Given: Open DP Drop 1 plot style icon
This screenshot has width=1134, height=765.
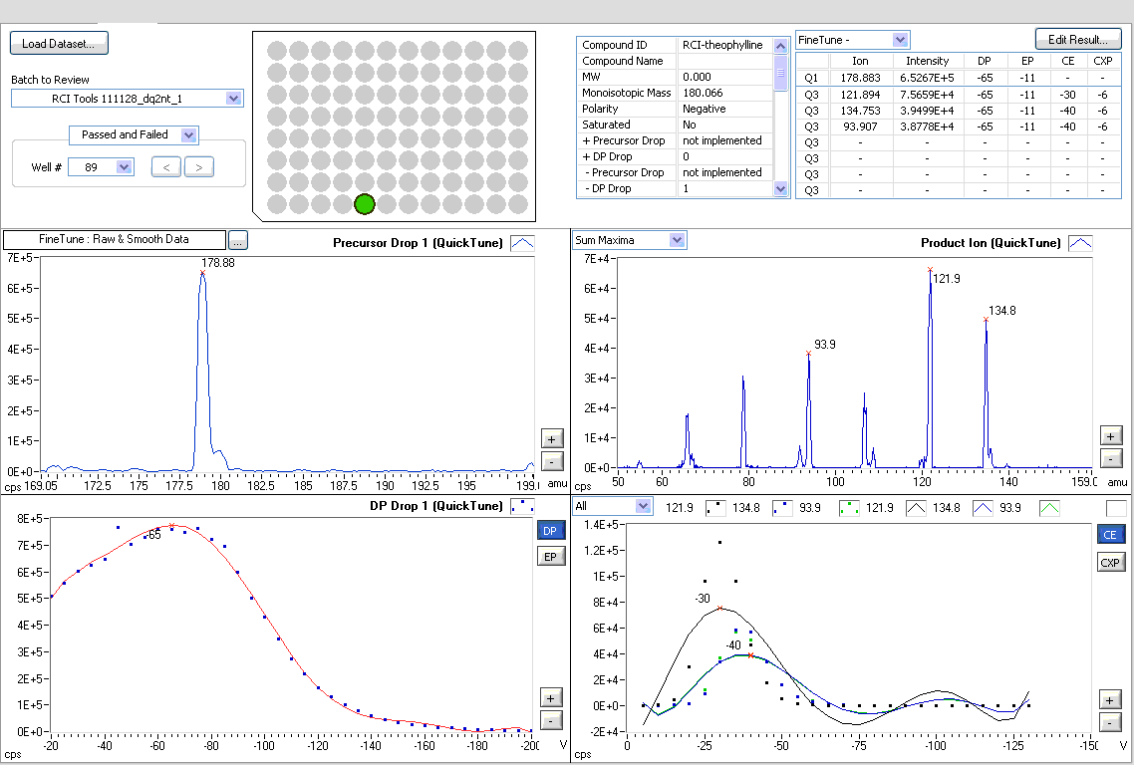Looking at the screenshot, I should (x=522, y=506).
